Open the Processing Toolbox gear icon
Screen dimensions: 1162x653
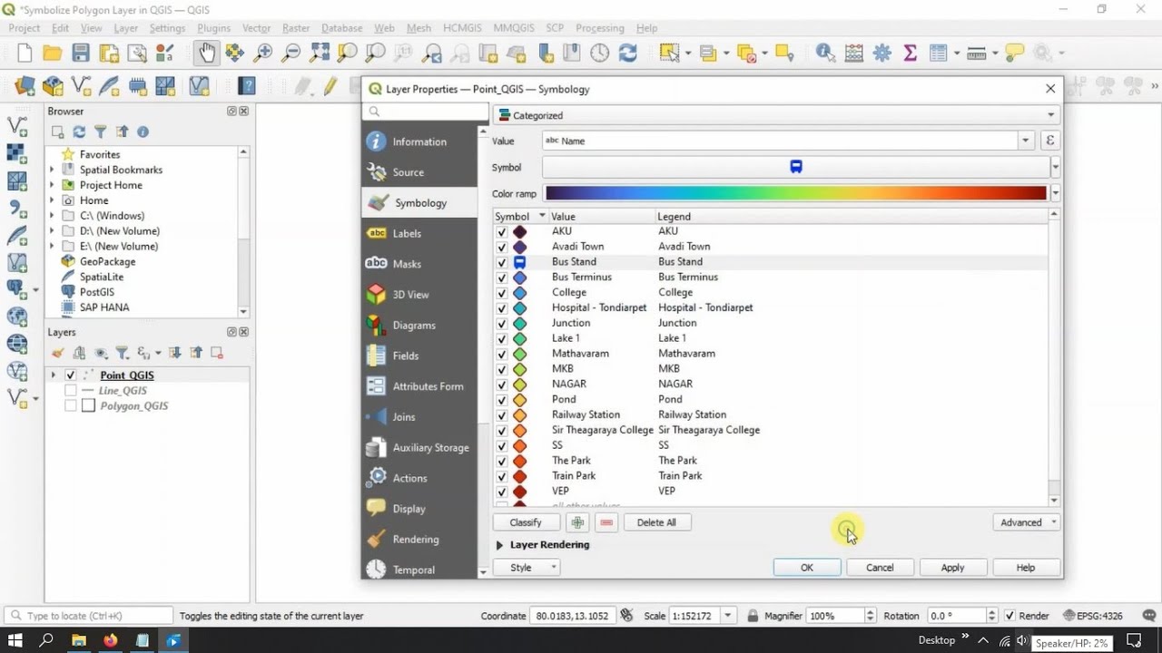point(881,53)
